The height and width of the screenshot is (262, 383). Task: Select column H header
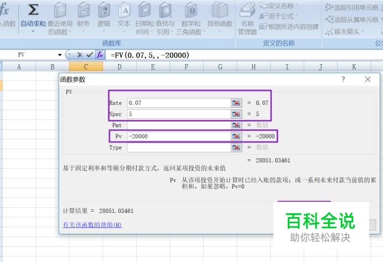pyautogui.click(x=253, y=66)
